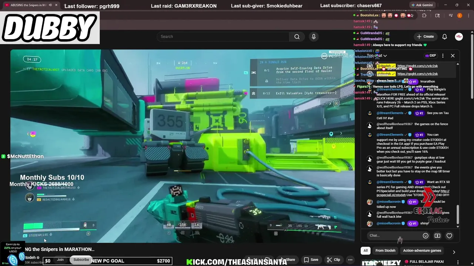Select the All filter chip
This screenshot has height=266, width=474.
[x=365, y=250]
